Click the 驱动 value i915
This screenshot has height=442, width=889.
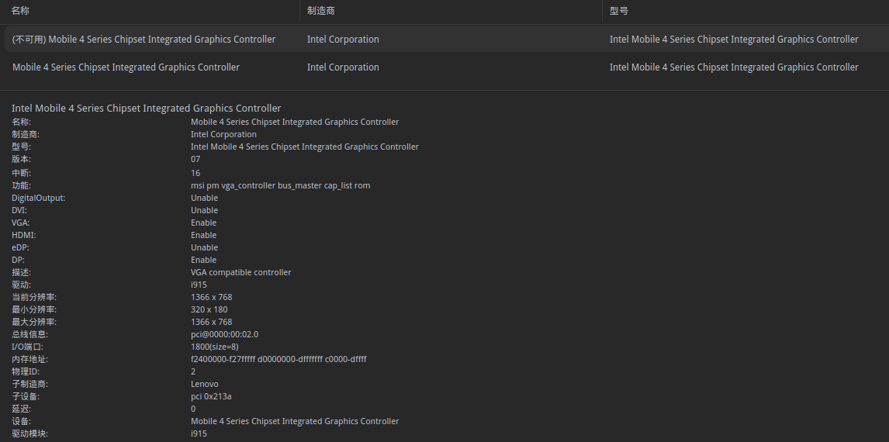(x=199, y=285)
